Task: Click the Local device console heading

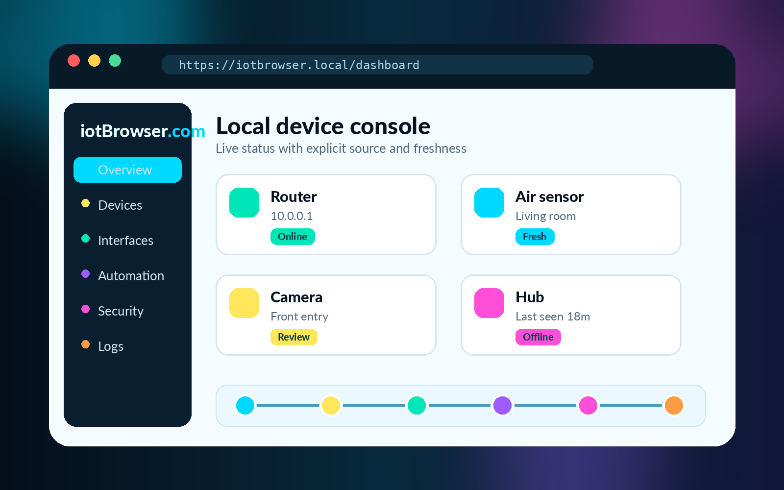Action: [x=323, y=126]
